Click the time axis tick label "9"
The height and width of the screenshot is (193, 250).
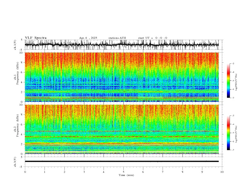pyautogui.click(x=202, y=172)
